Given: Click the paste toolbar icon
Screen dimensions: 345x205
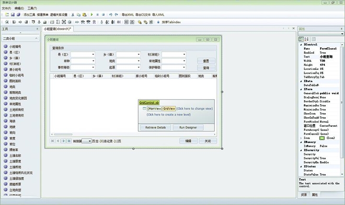Looking at the screenshot, I should click(84, 15).
